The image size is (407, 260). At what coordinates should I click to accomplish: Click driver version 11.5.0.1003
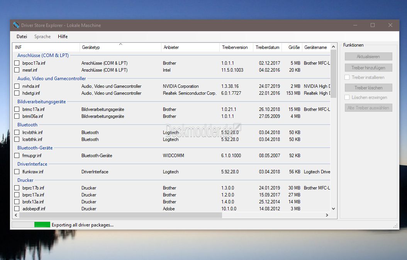point(232,70)
